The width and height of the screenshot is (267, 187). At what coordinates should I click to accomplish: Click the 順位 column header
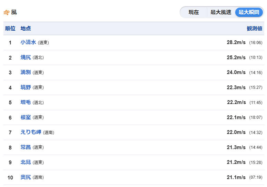tap(10, 28)
